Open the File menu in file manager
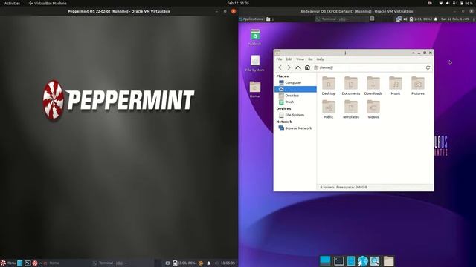 pos(279,59)
